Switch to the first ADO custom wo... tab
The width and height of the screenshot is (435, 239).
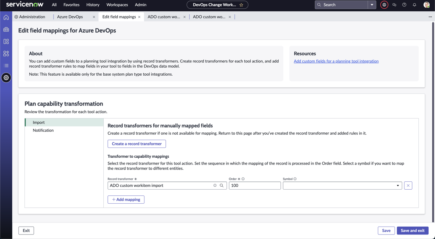(164, 17)
